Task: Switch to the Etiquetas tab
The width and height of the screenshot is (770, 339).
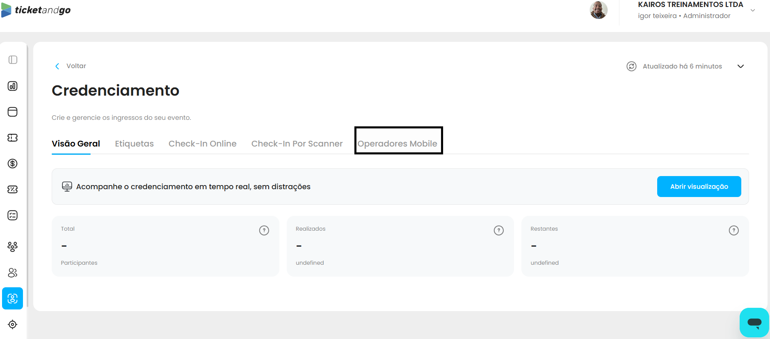Action: pos(134,144)
